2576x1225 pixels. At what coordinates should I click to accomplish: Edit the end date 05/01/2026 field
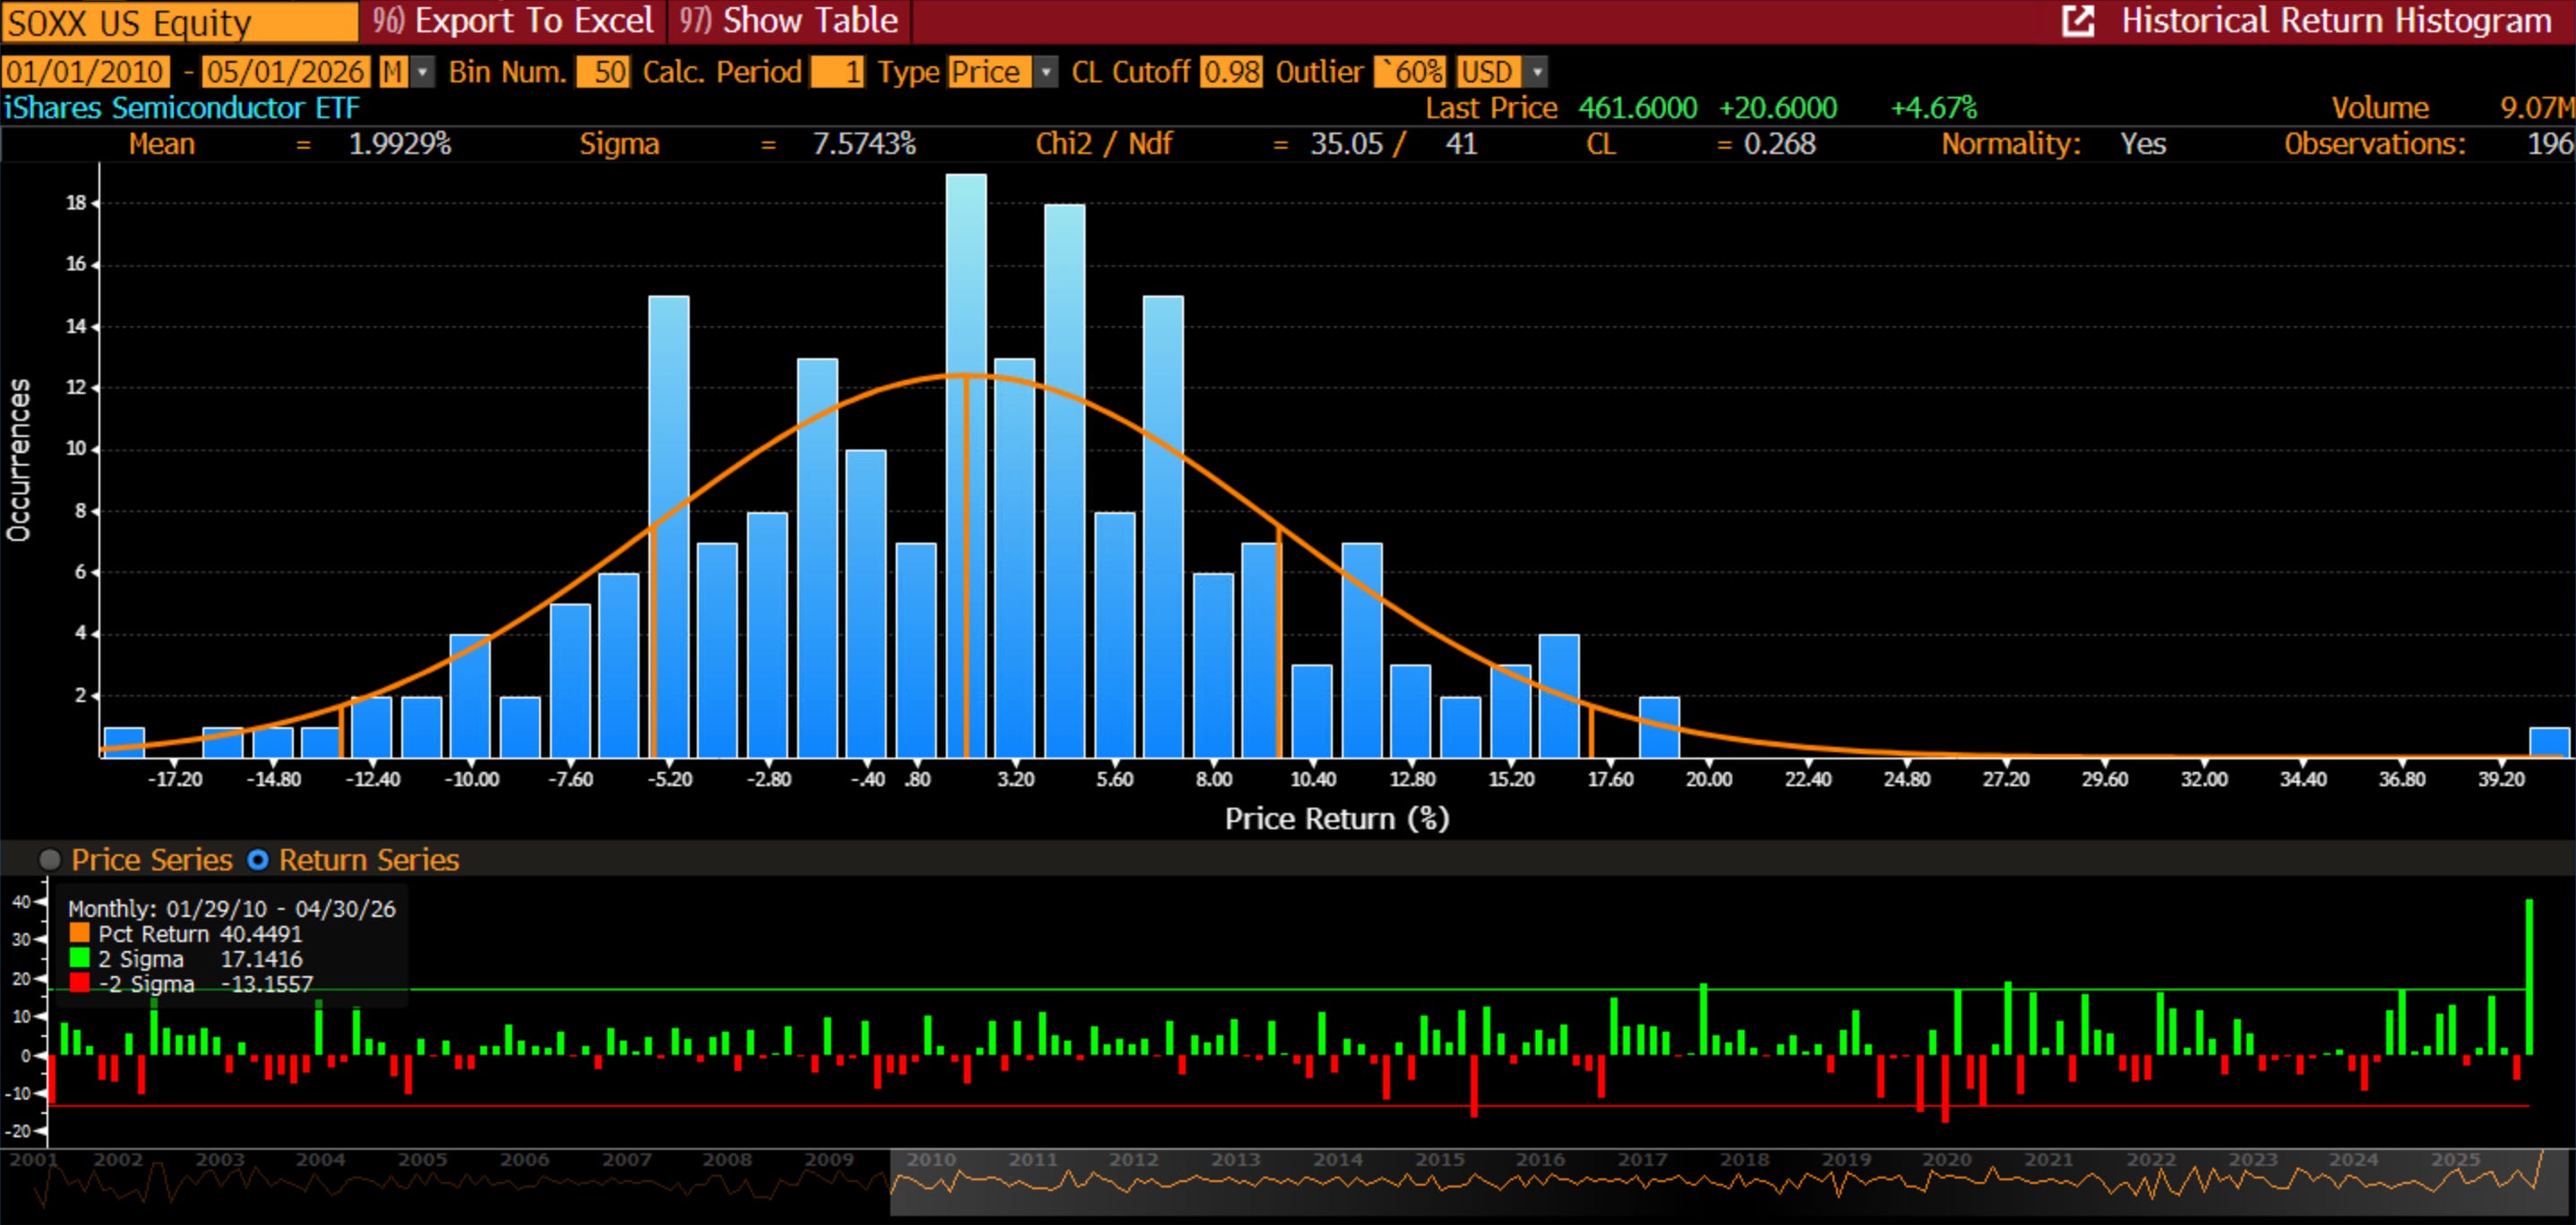pos(285,72)
